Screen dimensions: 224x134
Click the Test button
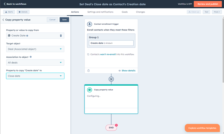206,12
